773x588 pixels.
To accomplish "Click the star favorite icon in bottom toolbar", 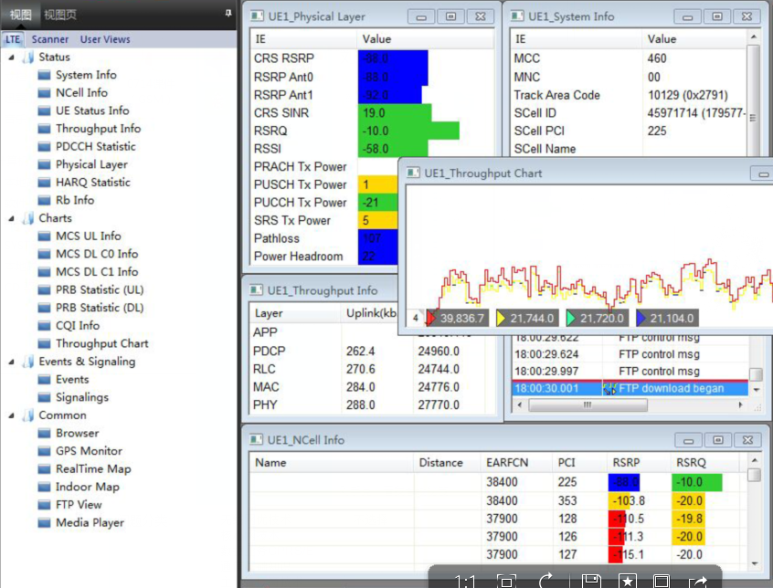I will pyautogui.click(x=627, y=581).
